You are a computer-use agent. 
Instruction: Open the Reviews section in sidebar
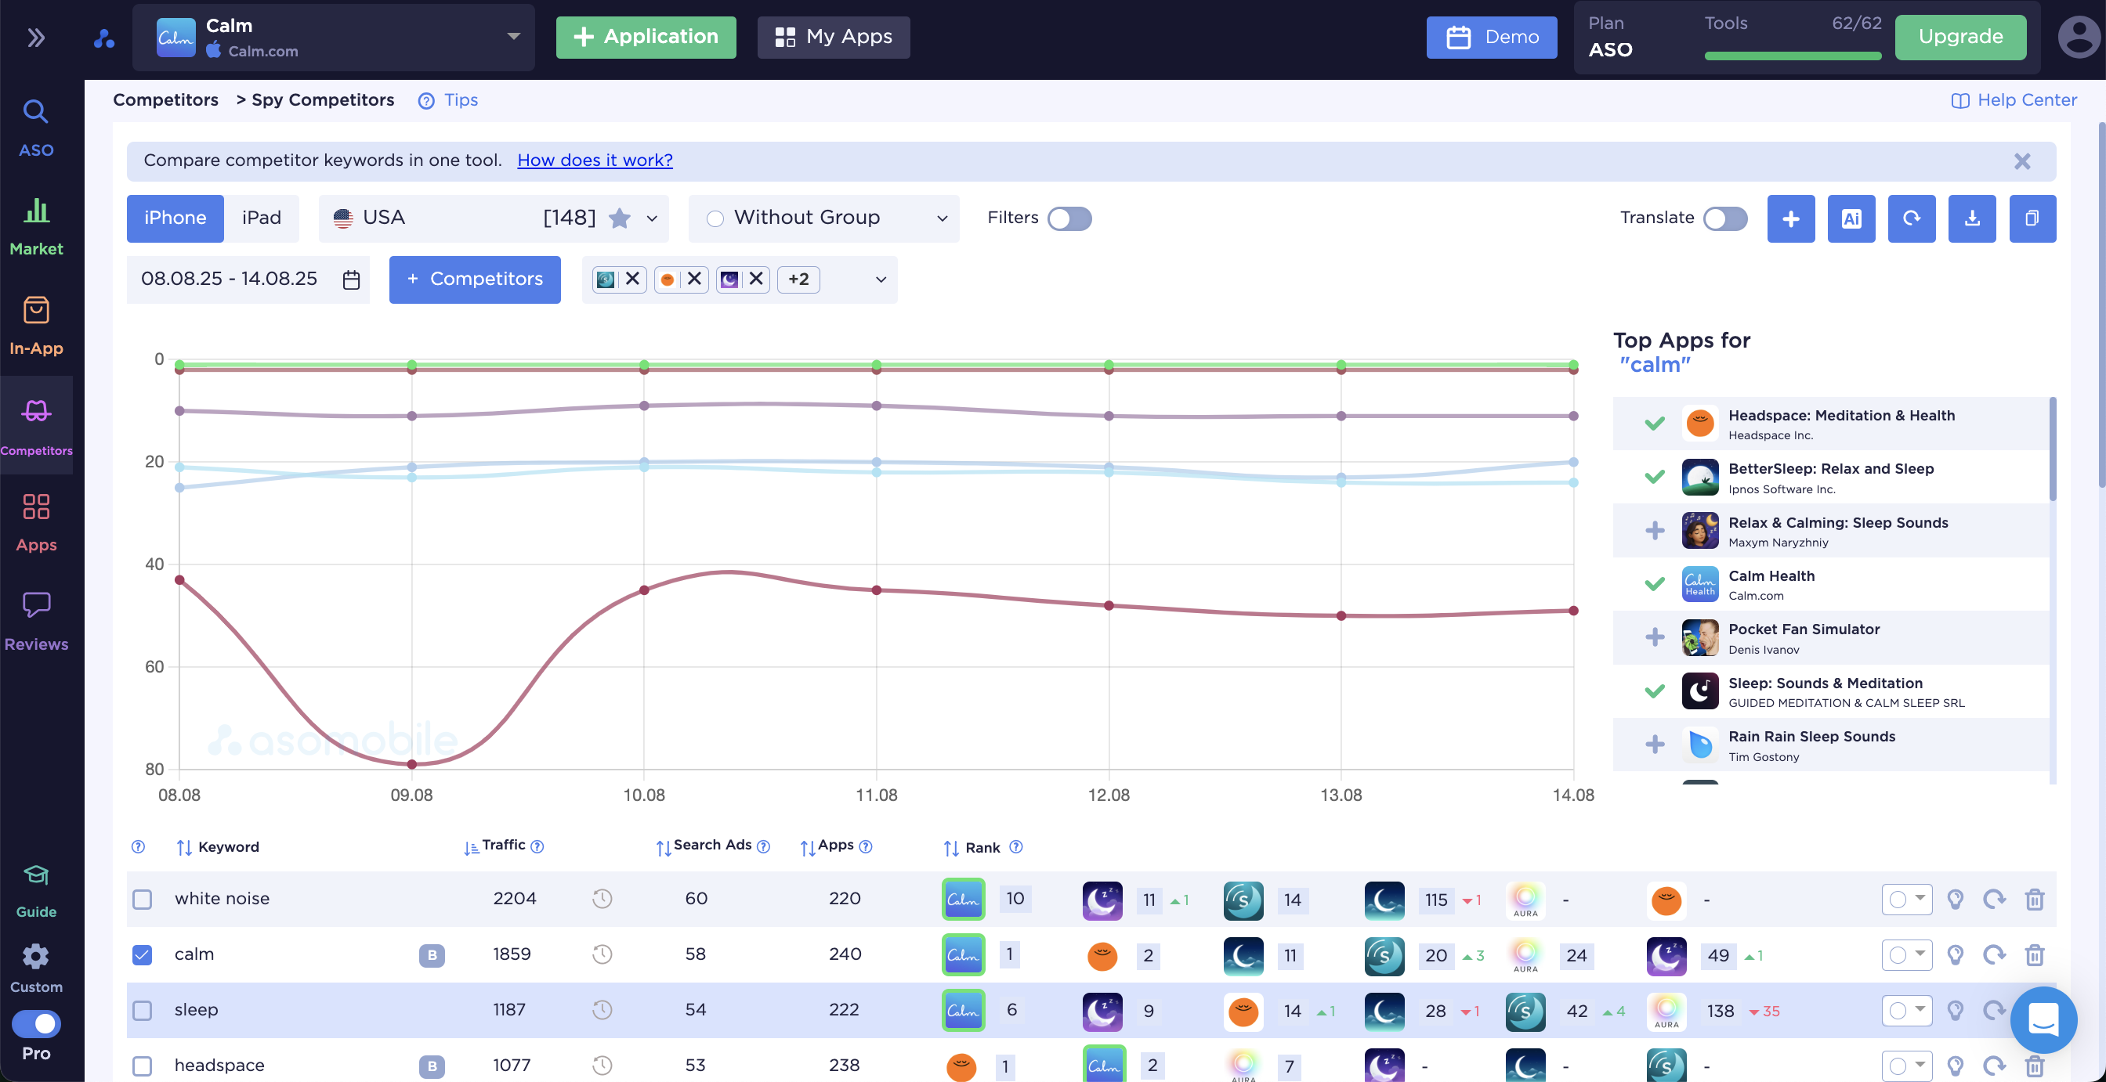36,622
